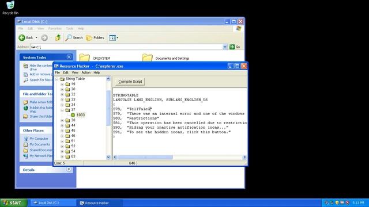Open the Views dropdown in Explorer toolbar

point(114,37)
